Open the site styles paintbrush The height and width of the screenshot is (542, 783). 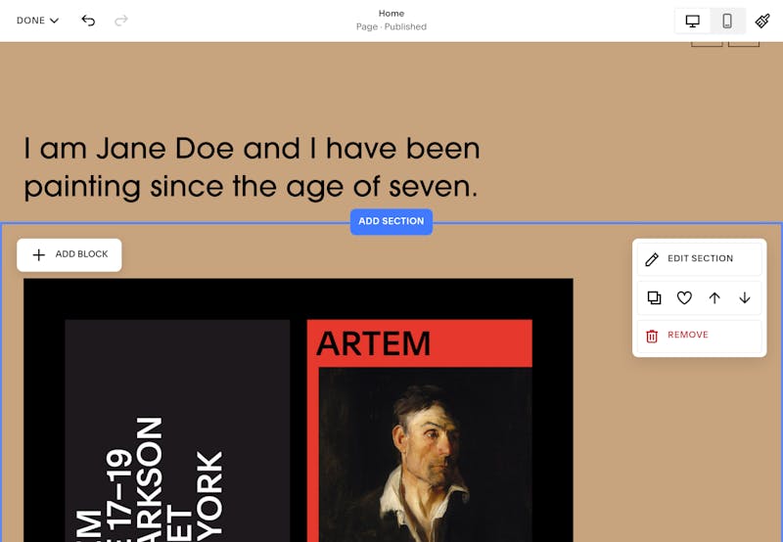point(762,21)
